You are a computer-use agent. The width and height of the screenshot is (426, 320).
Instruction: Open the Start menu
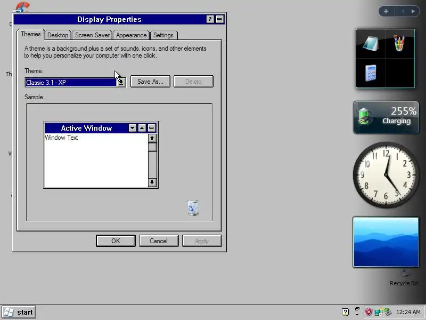19,312
